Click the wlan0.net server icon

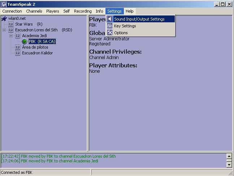tap(4, 19)
